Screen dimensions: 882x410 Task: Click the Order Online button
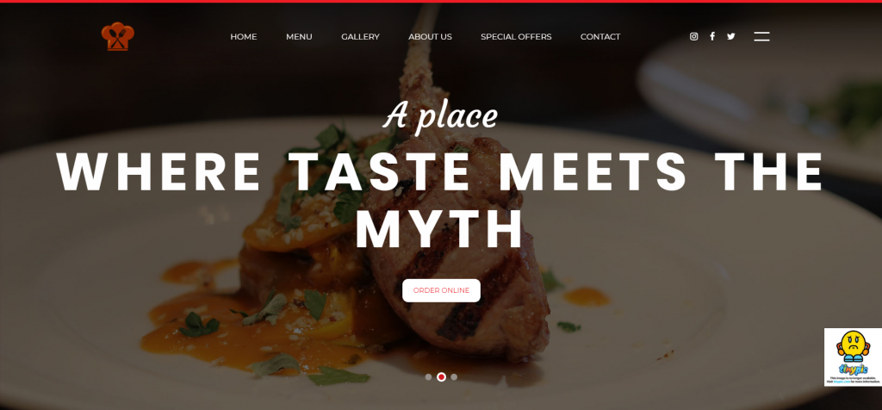click(x=442, y=291)
